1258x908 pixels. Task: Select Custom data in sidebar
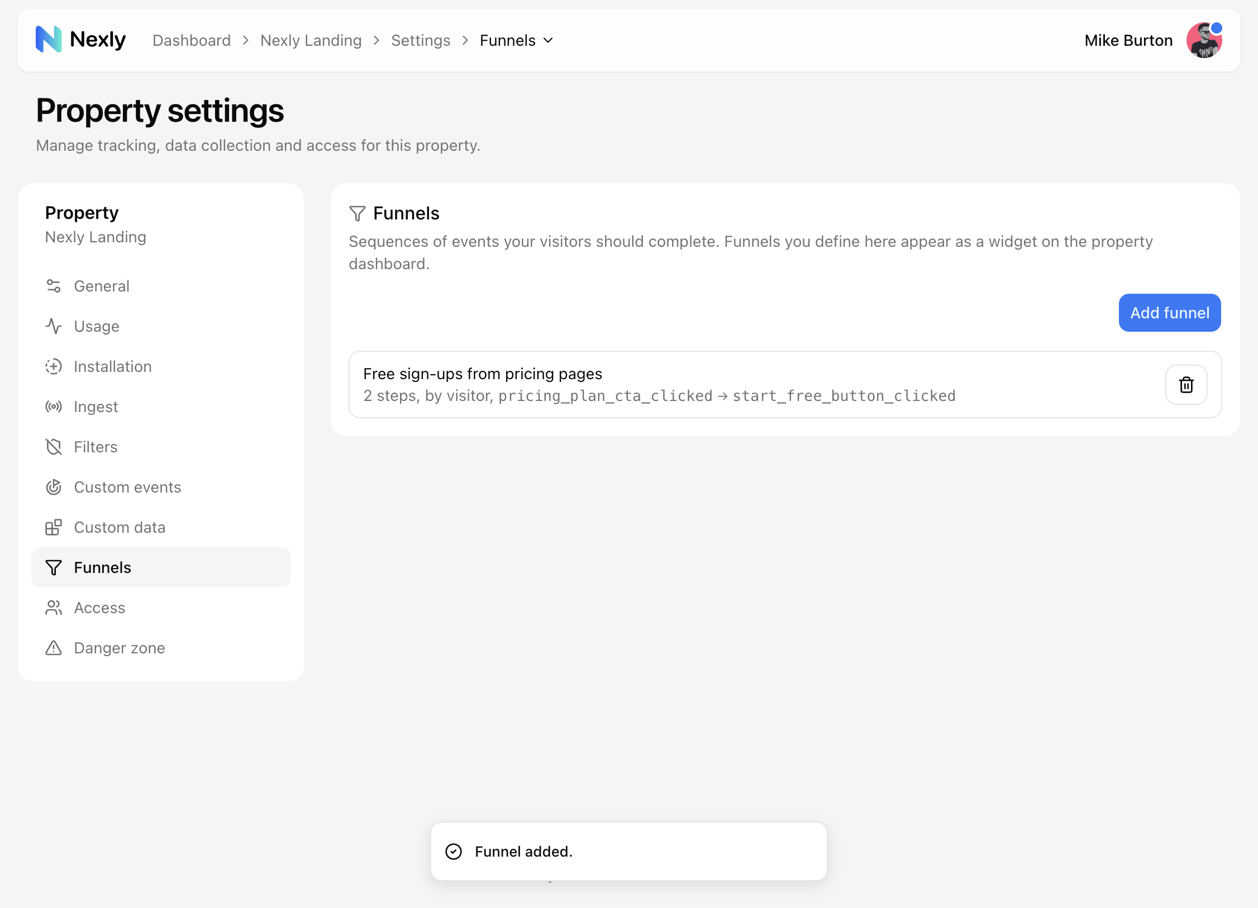tap(161, 527)
